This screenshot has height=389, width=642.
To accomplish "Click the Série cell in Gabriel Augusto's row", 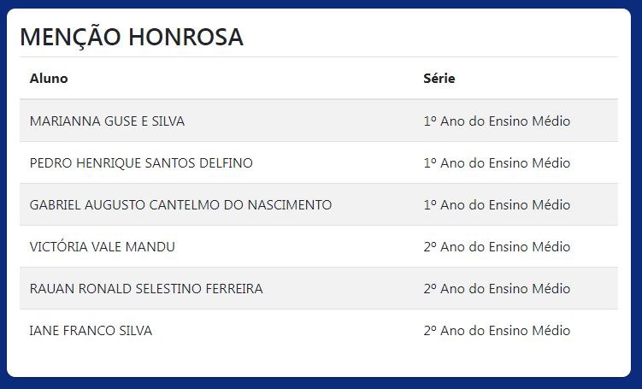I will 497,205.
